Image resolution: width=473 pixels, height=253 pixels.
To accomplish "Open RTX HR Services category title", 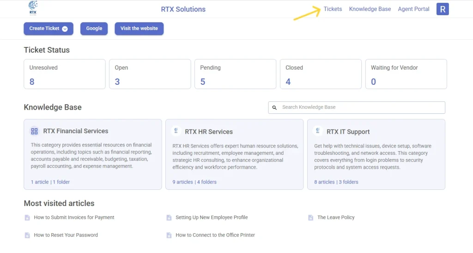I will (x=209, y=132).
